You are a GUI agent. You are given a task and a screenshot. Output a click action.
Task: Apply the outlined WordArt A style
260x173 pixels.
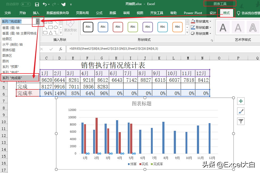(253, 27)
